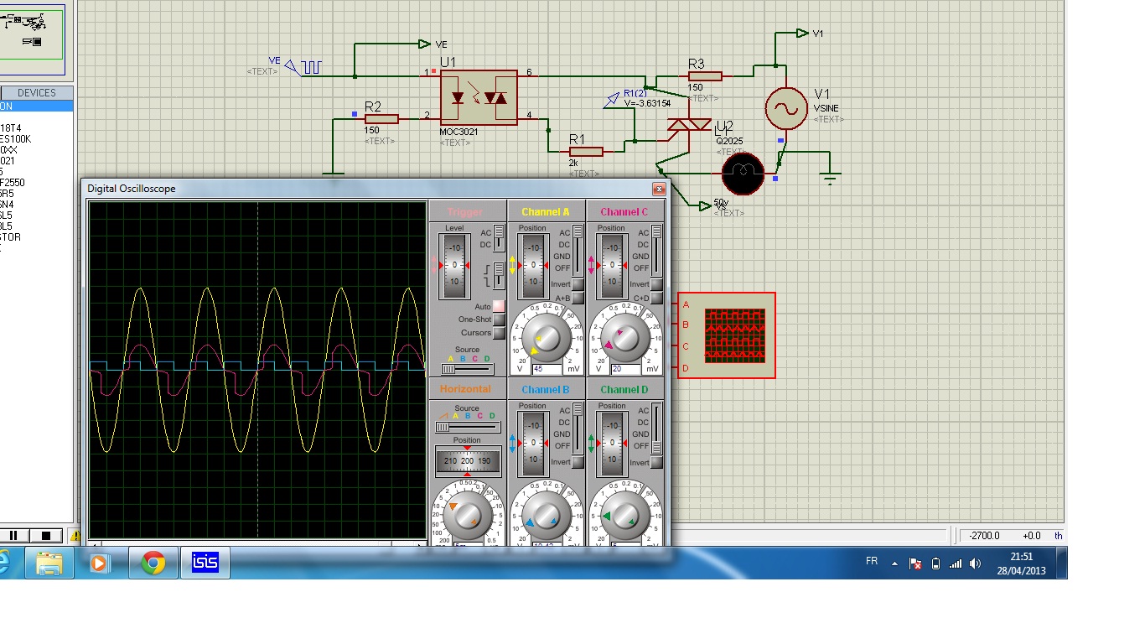Click the volume icon in system tray
1145x644 pixels.
coord(975,563)
